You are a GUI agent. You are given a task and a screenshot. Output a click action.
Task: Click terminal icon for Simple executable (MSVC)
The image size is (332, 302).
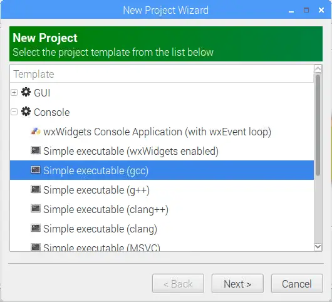click(x=35, y=247)
